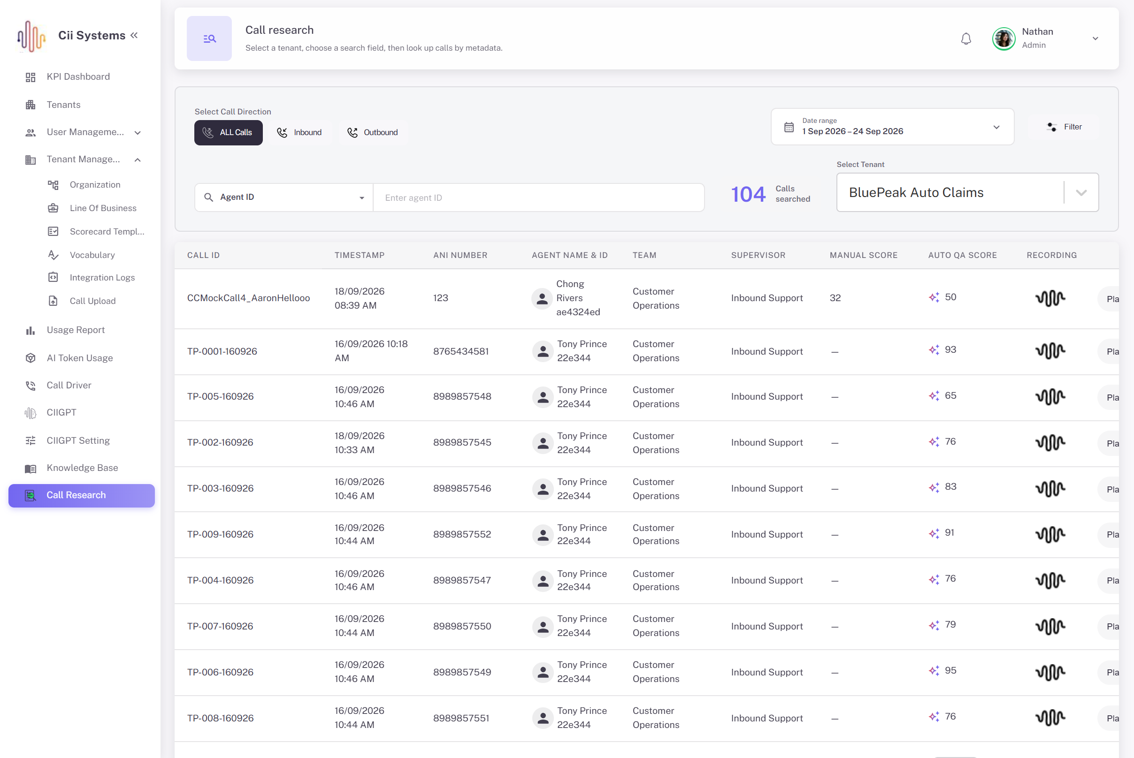Open recording waveform for TP-006-160926
The height and width of the screenshot is (758, 1134).
pyautogui.click(x=1050, y=673)
